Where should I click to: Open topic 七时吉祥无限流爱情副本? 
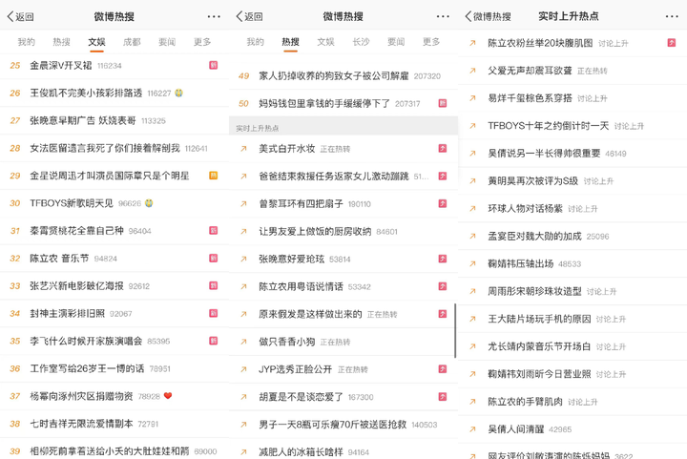pyautogui.click(x=81, y=424)
